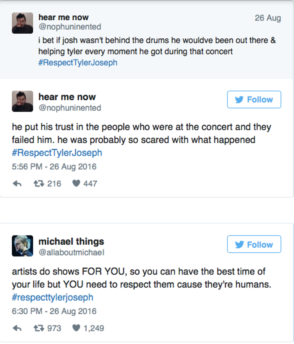The image size is (294, 344).
Task: Reply to the michael things tweet
Action: [x=17, y=328]
